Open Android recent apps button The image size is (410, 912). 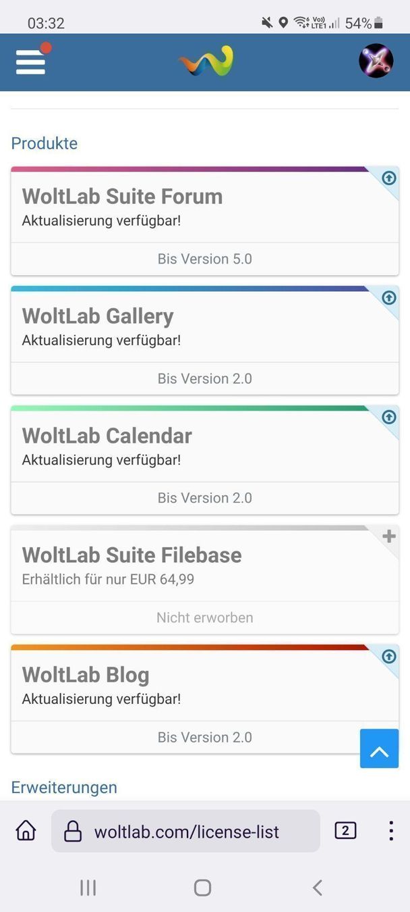pyautogui.click(x=88, y=887)
